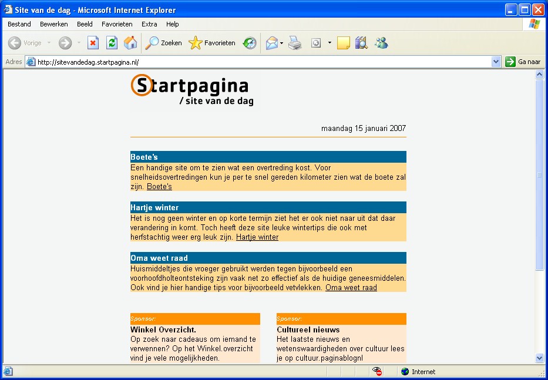548x380 pixels.
Task: Click the Startpagina logo
Action: [191, 90]
